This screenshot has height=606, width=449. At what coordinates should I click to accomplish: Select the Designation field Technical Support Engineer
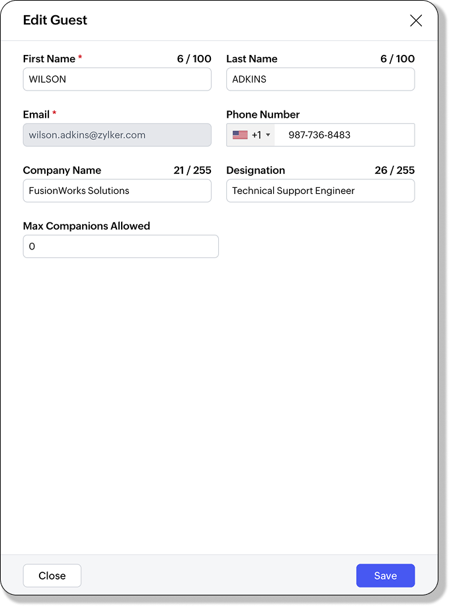click(320, 191)
